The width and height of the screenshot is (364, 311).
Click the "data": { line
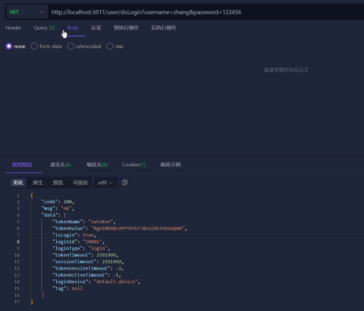[54, 215]
